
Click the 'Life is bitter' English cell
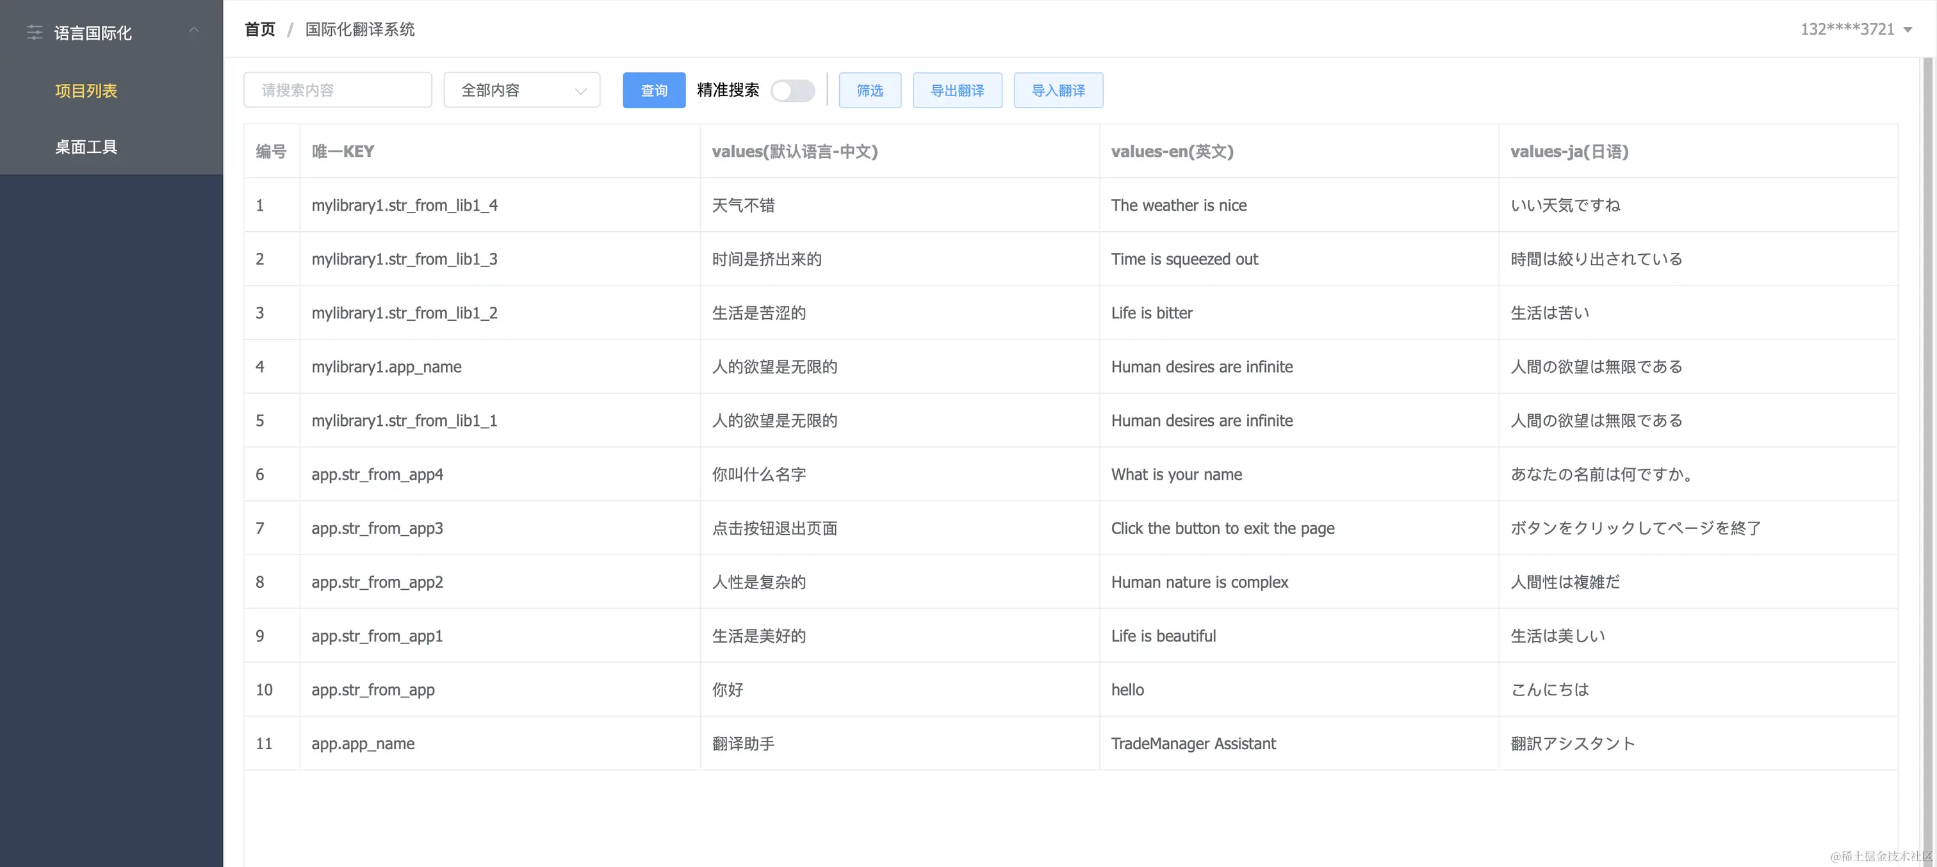pyautogui.click(x=1152, y=313)
